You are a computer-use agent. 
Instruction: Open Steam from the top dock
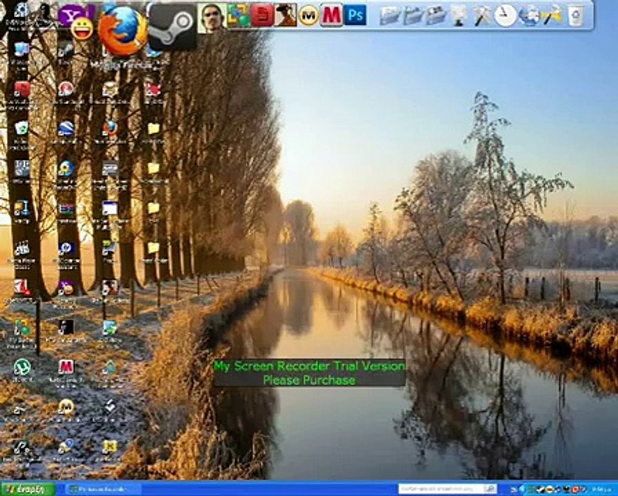click(172, 27)
